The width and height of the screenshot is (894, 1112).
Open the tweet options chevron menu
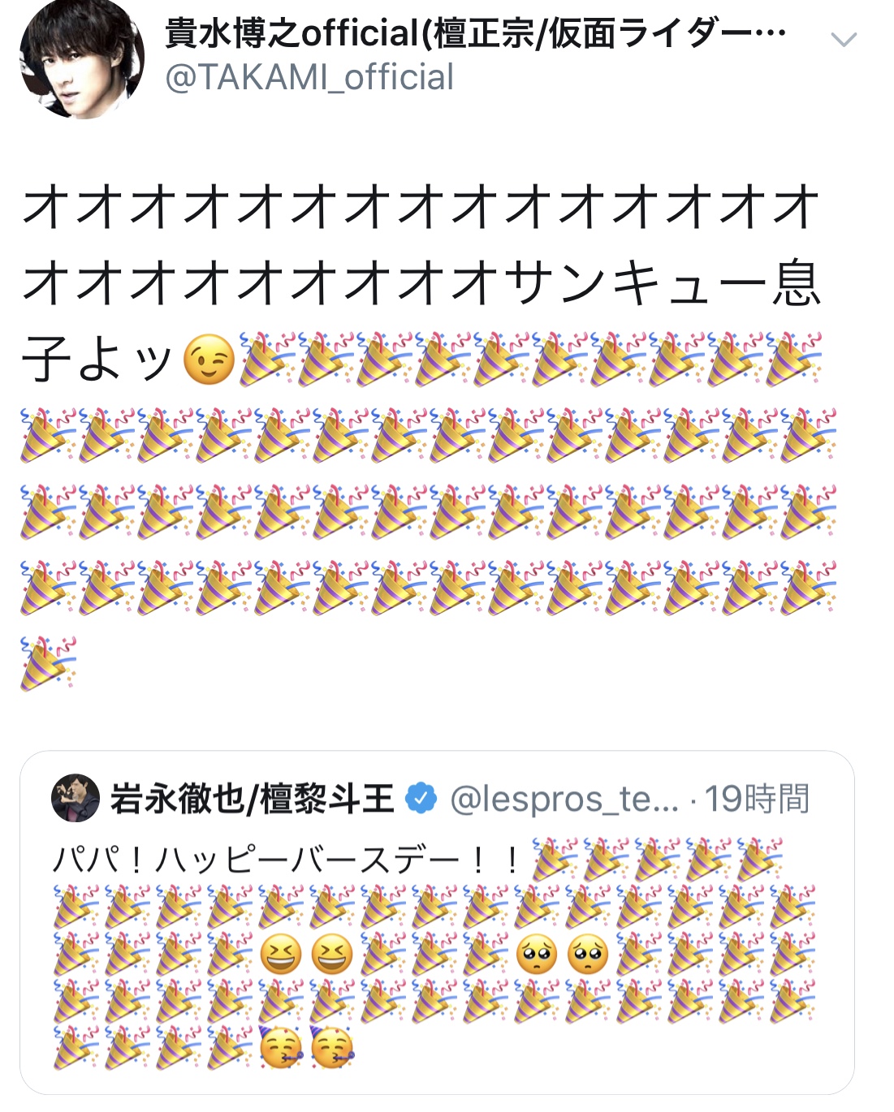[844, 40]
